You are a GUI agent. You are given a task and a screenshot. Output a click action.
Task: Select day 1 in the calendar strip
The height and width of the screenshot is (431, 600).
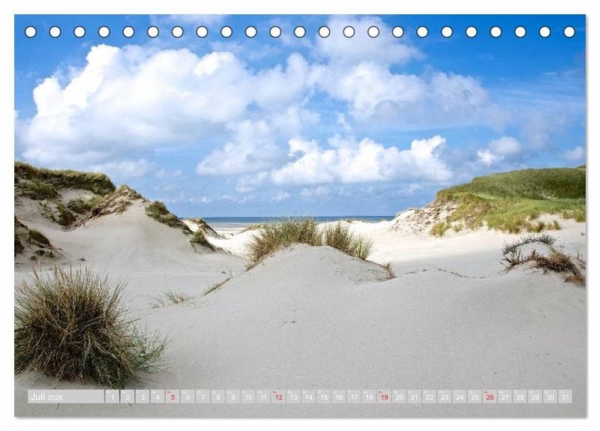[x=112, y=397]
